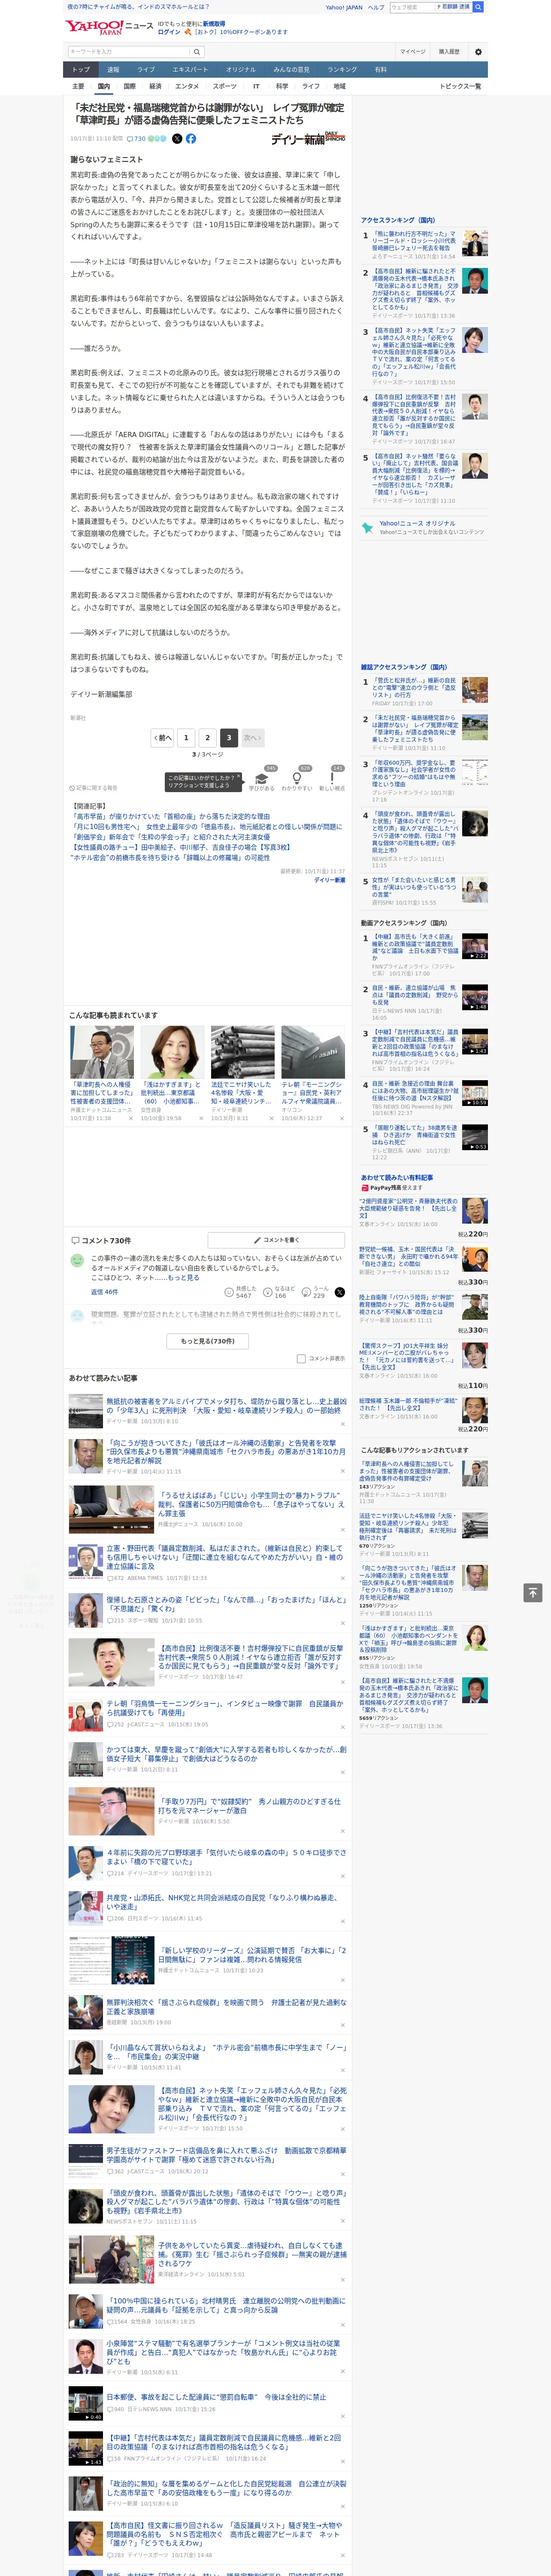
Task: Open the search condition dropdown in top bar
Action: point(453,7)
